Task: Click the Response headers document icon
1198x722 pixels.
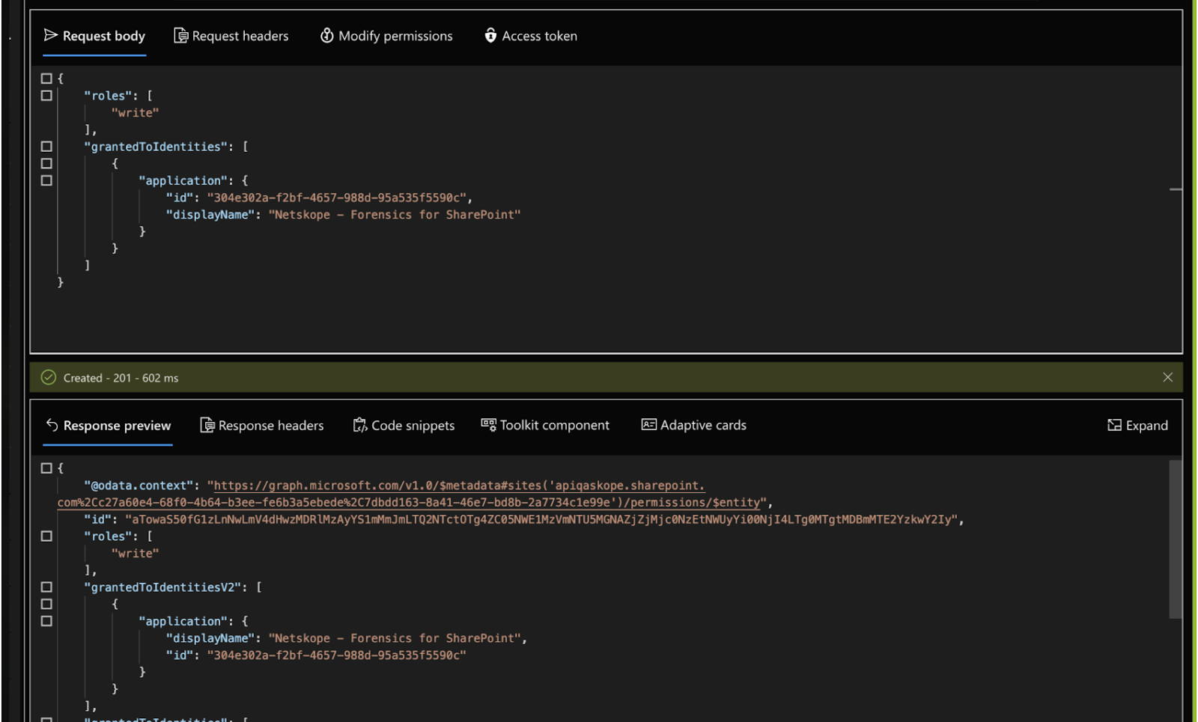Action: (x=207, y=426)
